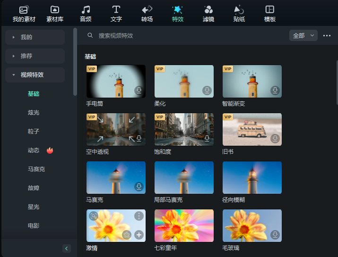Screen dimensions: 338x257
Task: Select the 马赛克 subcategory in sidebar
Action: [36, 169]
